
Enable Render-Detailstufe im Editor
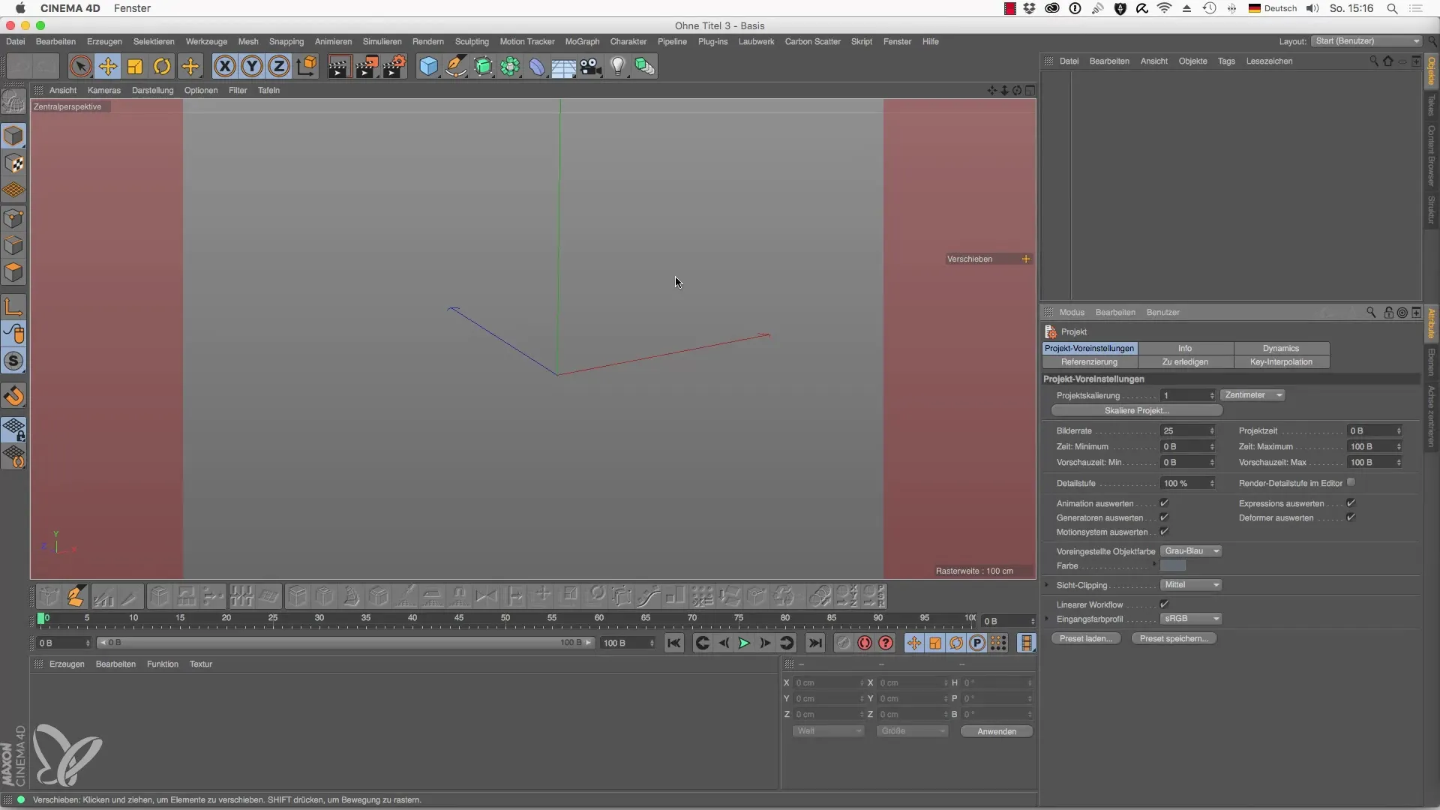[x=1351, y=482]
